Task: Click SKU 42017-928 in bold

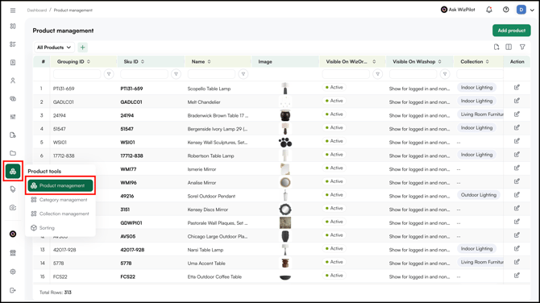Action: pos(132,250)
